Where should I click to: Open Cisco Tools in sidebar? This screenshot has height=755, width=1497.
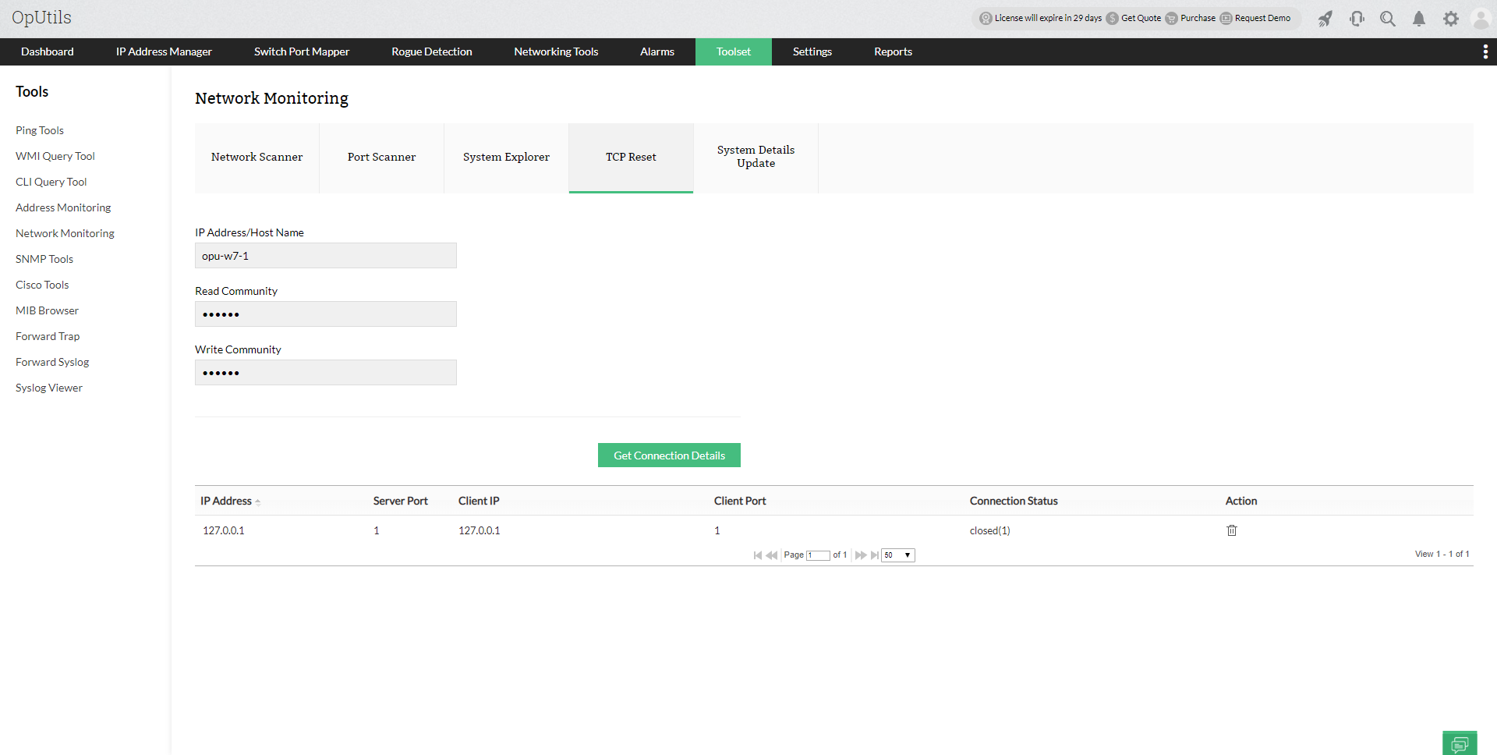(42, 285)
